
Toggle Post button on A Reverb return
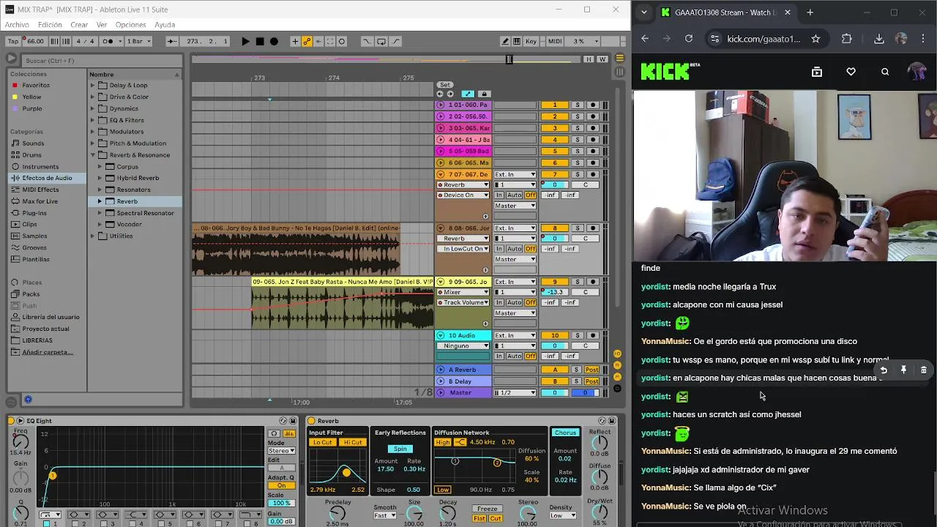point(591,370)
